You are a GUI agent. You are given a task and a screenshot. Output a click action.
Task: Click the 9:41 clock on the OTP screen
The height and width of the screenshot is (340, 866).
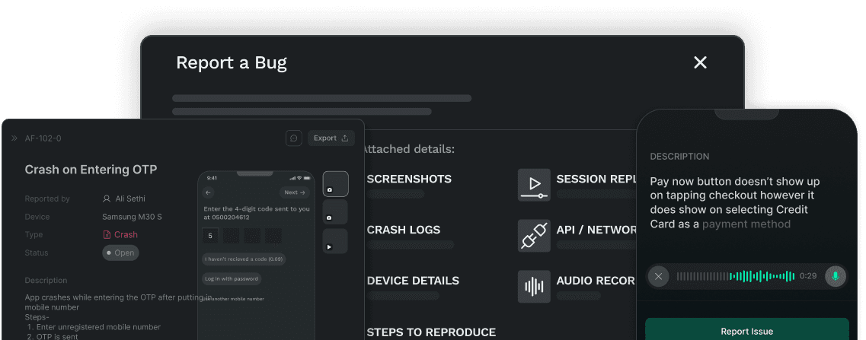212,178
